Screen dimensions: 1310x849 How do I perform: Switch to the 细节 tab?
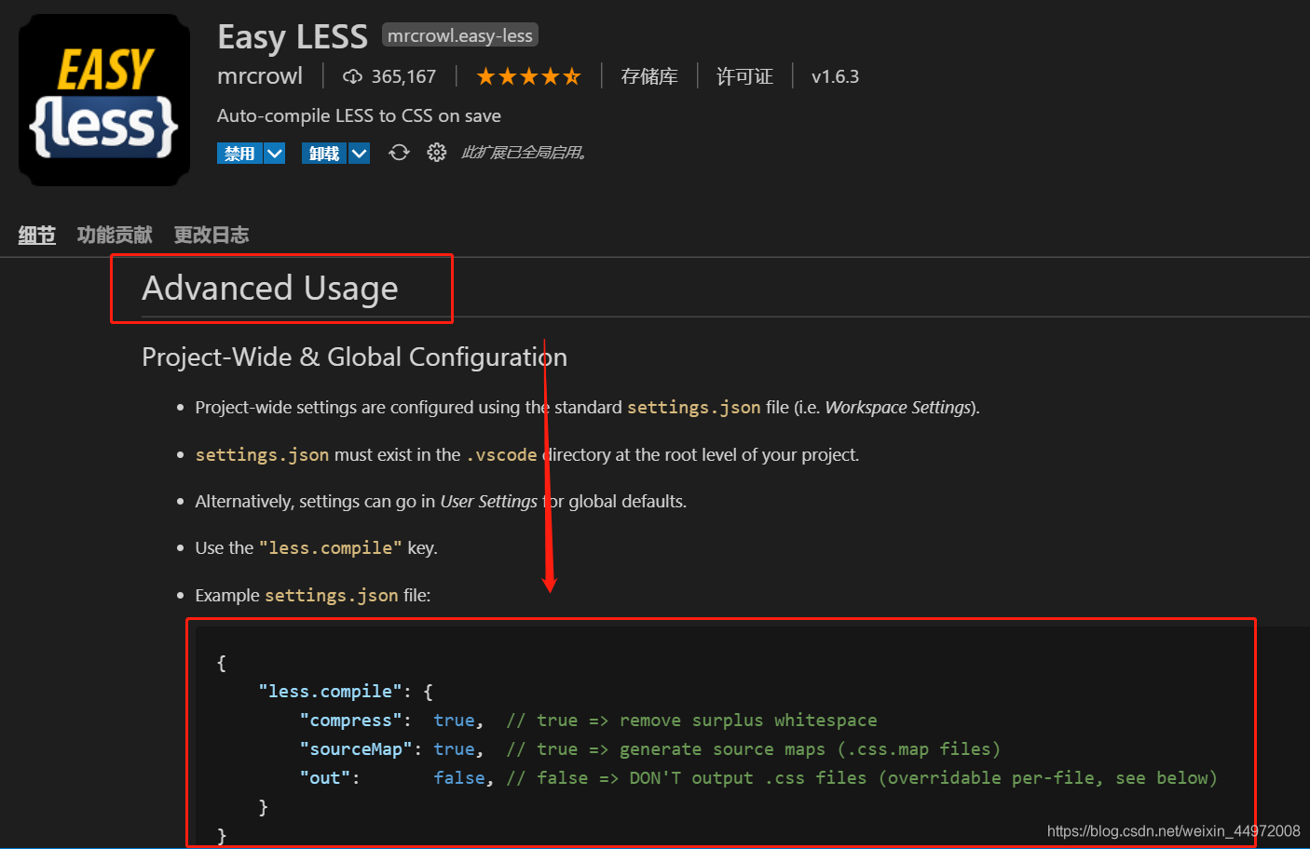37,235
